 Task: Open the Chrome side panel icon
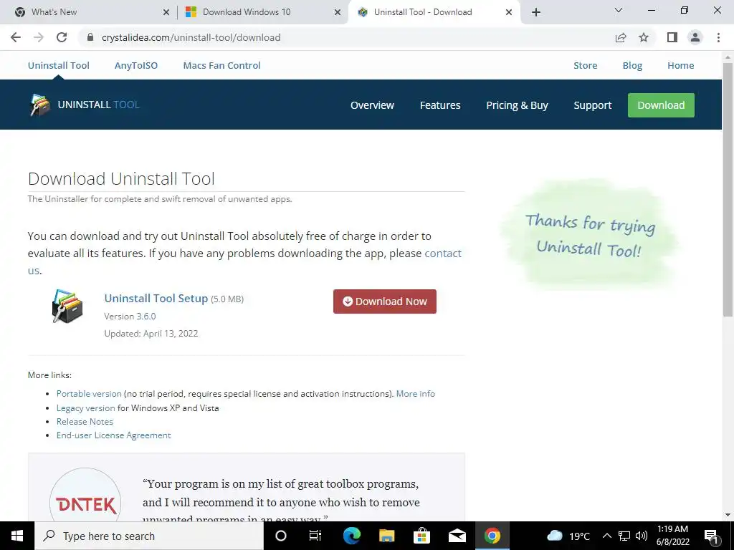672,37
